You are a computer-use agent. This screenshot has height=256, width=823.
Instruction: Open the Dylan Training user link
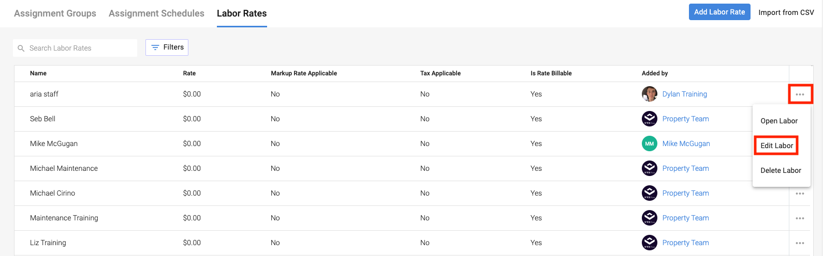tap(684, 94)
